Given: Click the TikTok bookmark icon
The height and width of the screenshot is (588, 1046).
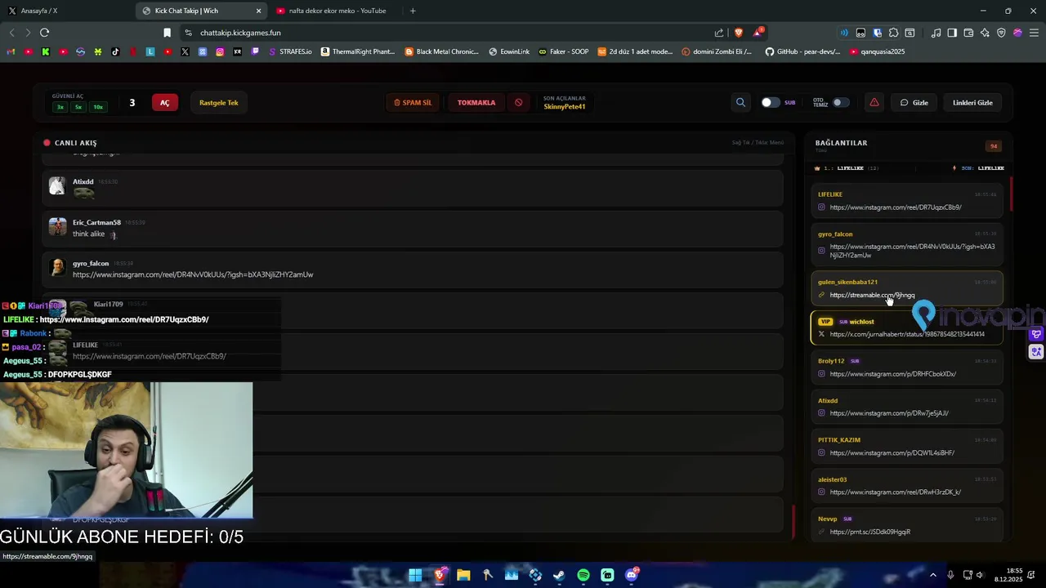Looking at the screenshot, I should tap(115, 51).
